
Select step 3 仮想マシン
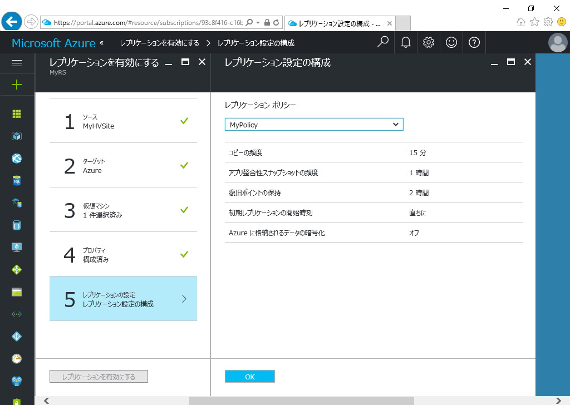[123, 210]
